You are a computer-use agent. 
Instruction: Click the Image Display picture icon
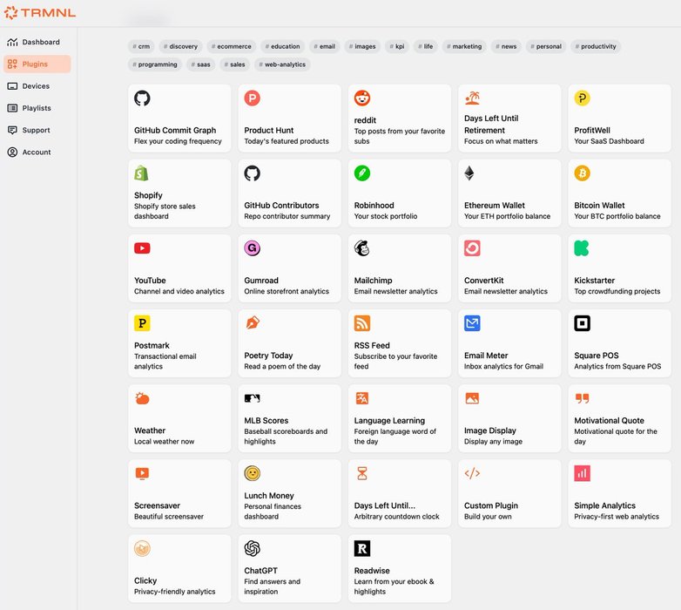point(472,398)
